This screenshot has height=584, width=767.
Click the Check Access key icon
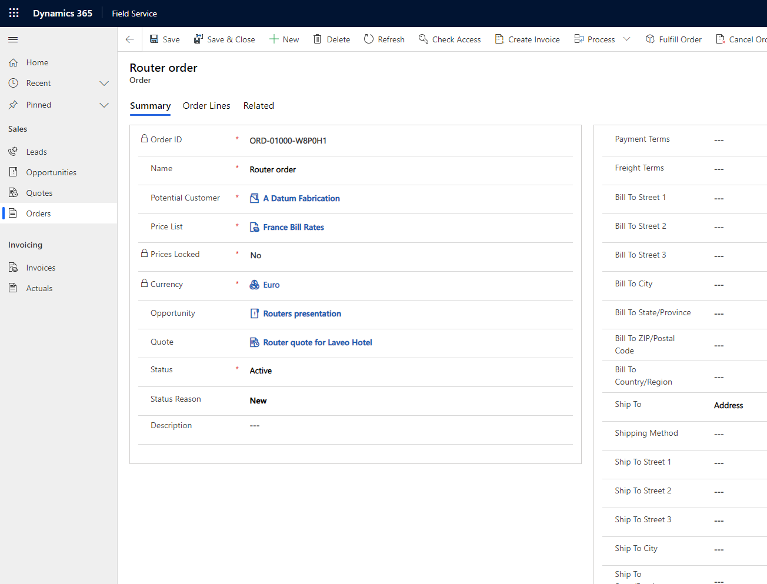pos(423,39)
